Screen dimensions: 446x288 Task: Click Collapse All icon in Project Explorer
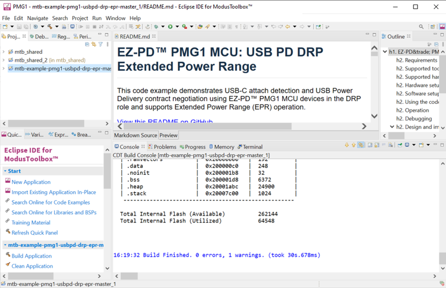coord(87,44)
